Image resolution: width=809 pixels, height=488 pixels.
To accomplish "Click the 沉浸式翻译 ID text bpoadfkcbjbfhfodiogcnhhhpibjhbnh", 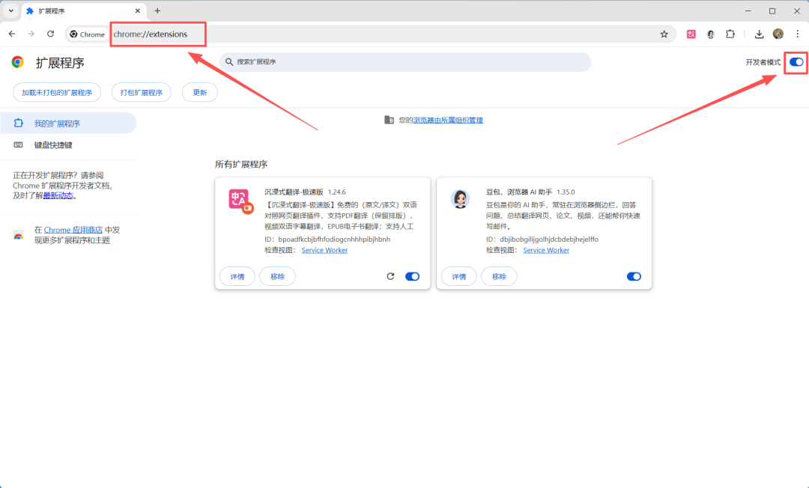I will tap(334, 239).
